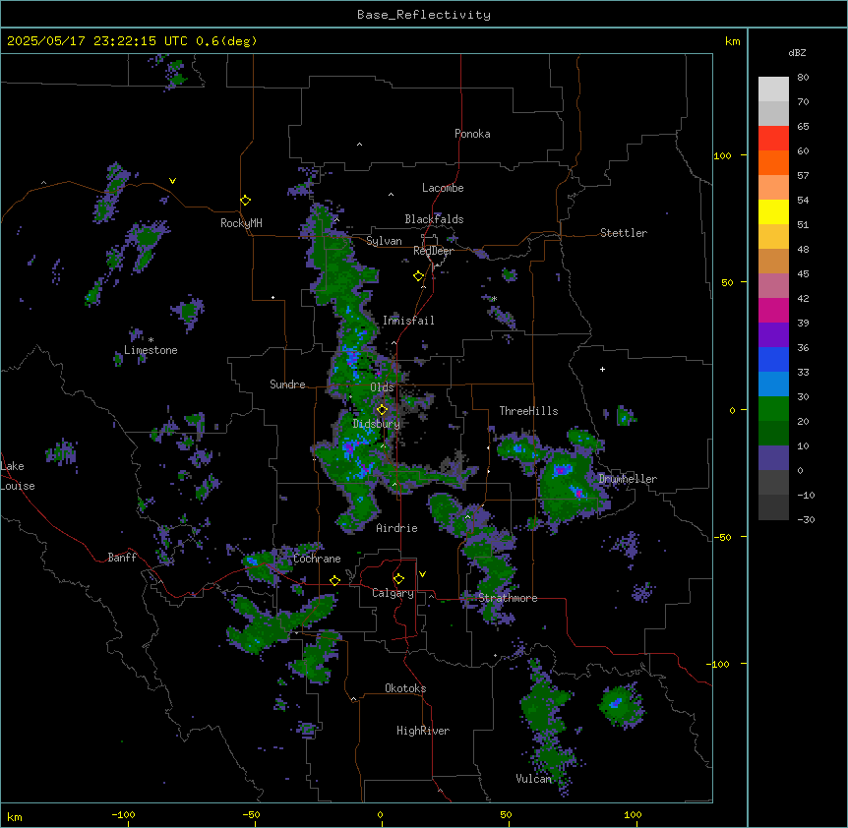Click the km unit label at top right

pos(732,41)
